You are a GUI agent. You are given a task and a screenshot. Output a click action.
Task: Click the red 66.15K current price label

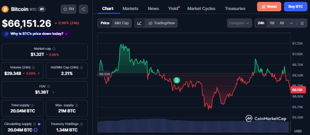tap(298, 90)
